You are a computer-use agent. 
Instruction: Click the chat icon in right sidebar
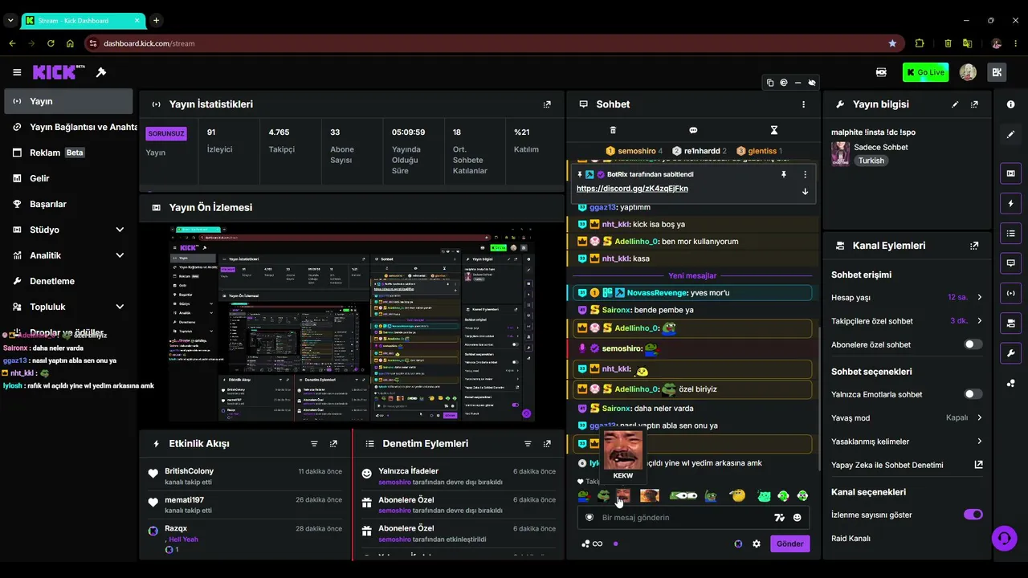click(x=1010, y=263)
